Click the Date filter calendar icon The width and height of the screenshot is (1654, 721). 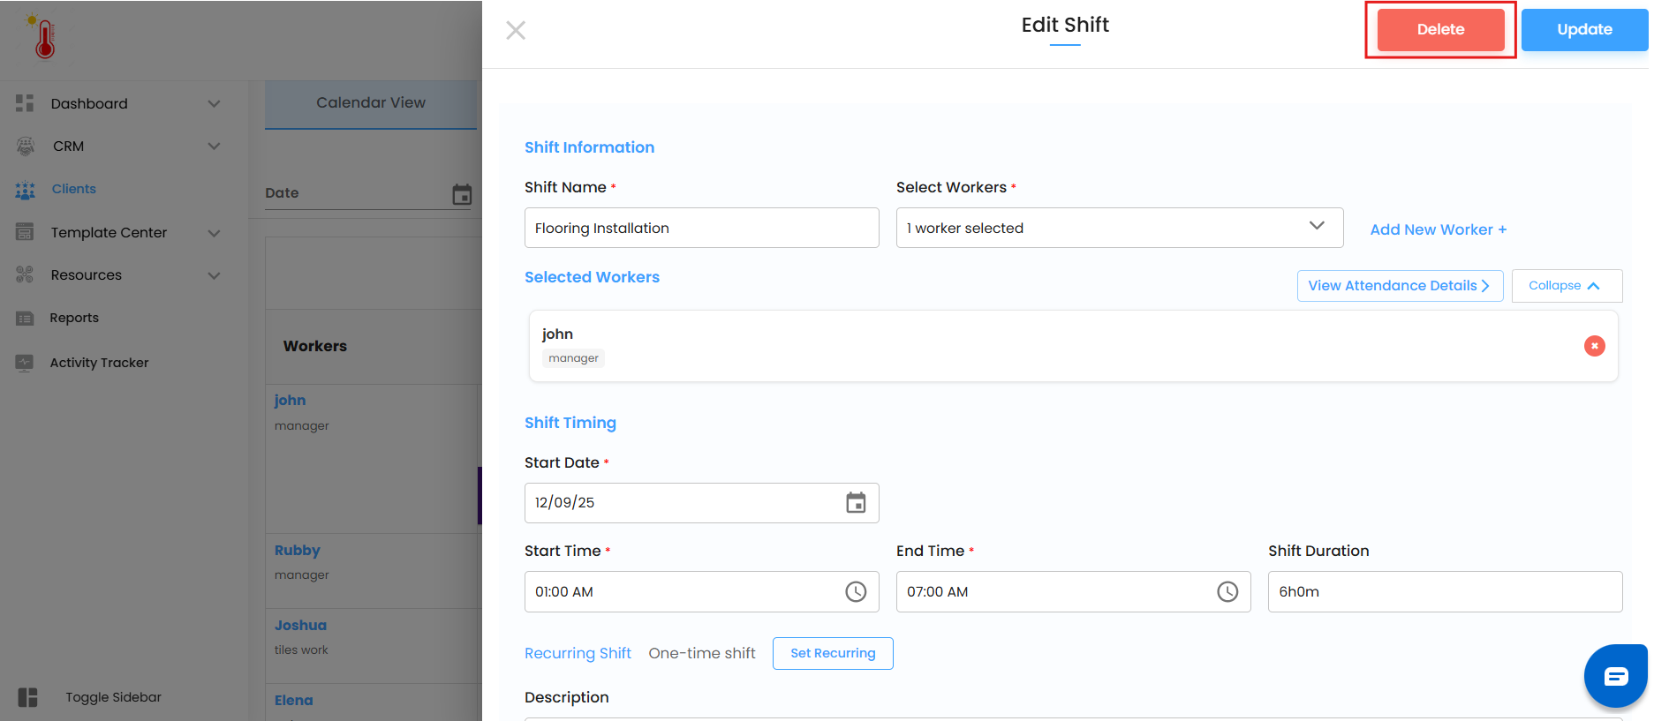(462, 194)
